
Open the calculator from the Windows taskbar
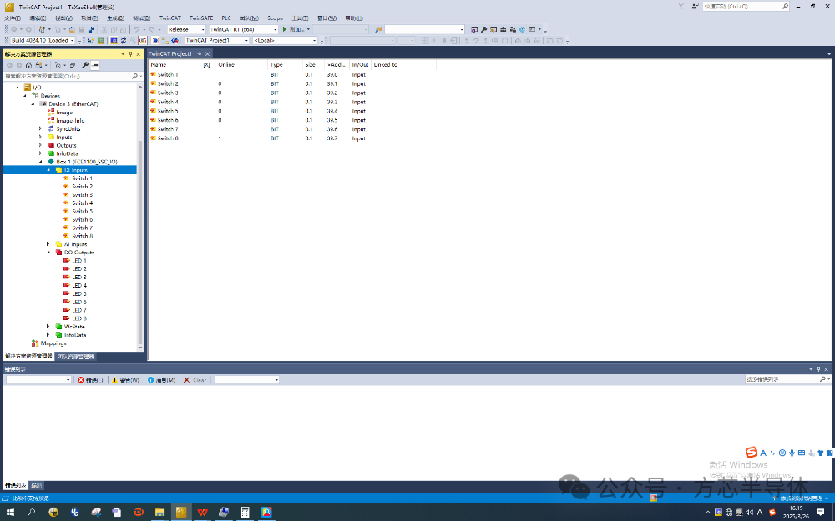coord(245,512)
